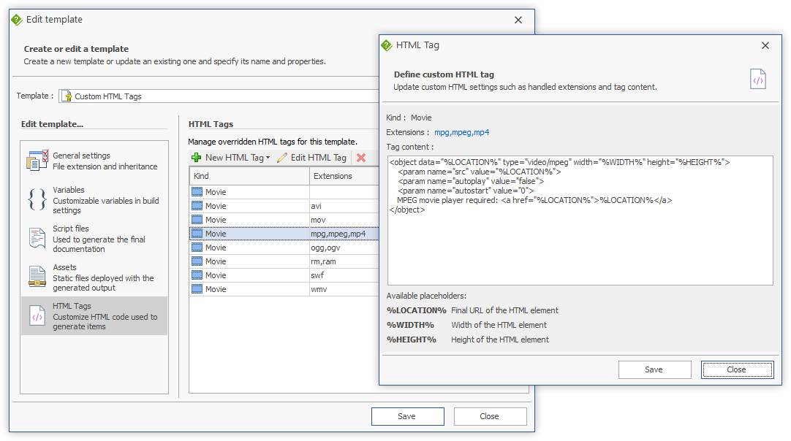Select the avi Movie row
Viewport: 791px width, 441px height.
pos(249,206)
